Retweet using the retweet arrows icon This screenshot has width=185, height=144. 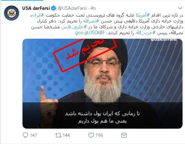click(x=58, y=135)
